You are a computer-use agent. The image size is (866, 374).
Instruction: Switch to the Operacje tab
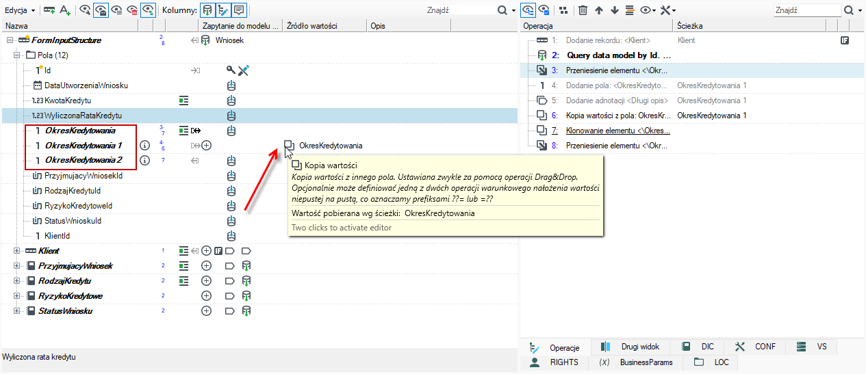pos(556,347)
